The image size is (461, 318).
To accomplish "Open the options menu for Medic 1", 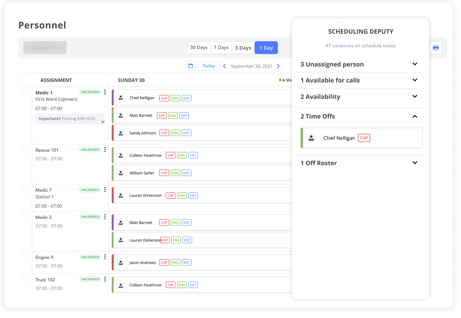I will 105,92.
